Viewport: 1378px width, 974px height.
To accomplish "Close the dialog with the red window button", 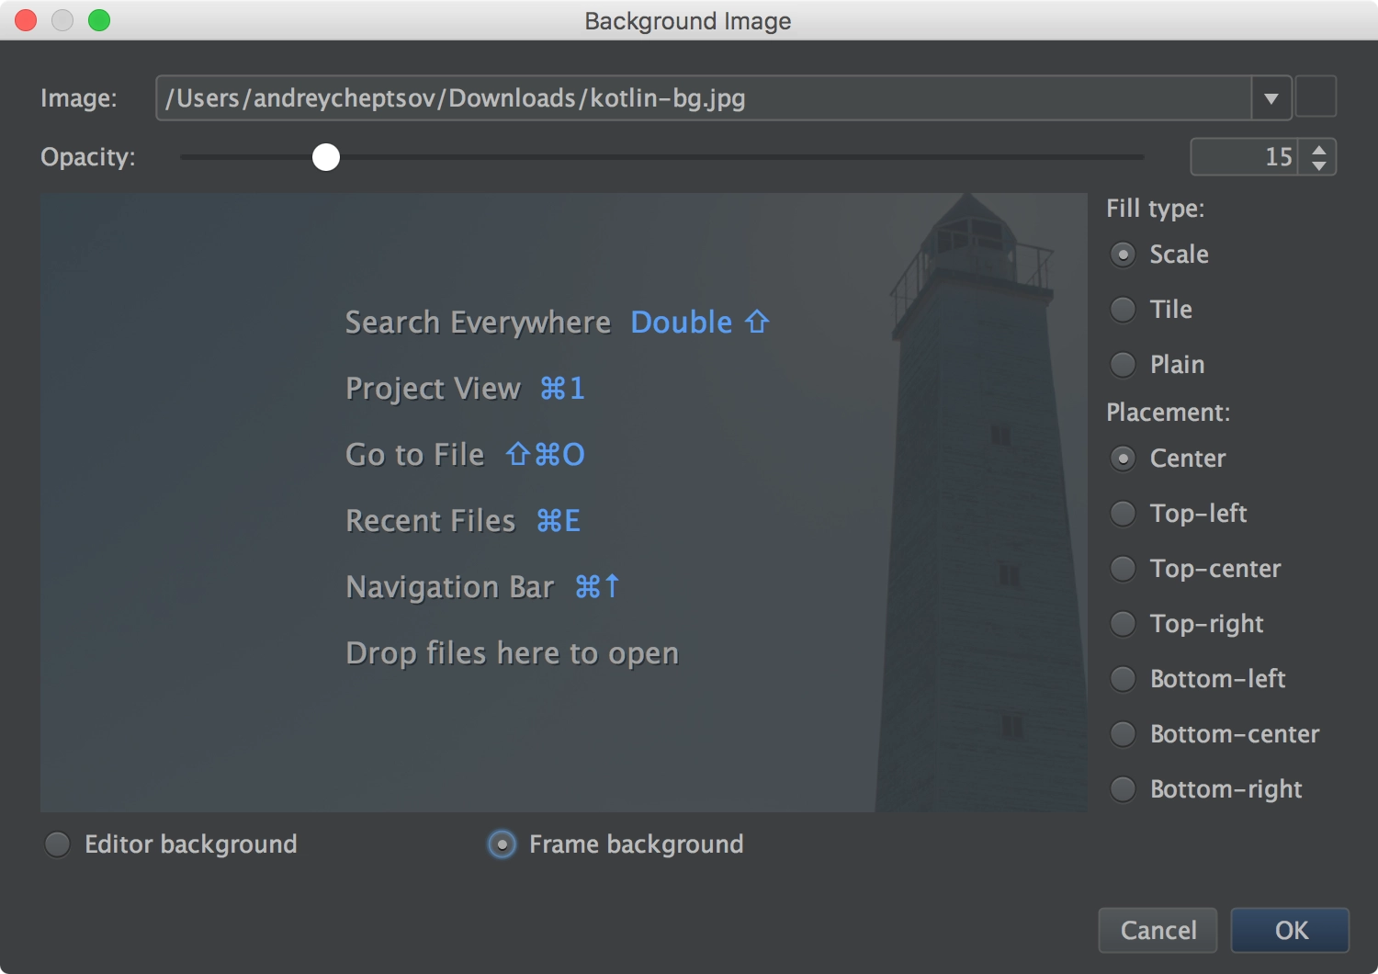I will [x=26, y=20].
